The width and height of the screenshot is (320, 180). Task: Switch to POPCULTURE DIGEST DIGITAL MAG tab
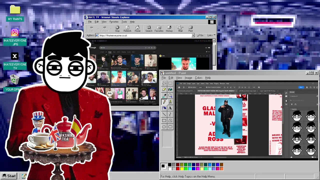tap(216, 91)
